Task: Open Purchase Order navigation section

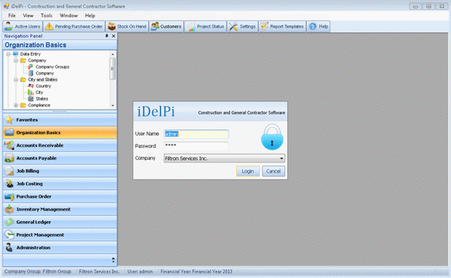Action: [x=60, y=197]
